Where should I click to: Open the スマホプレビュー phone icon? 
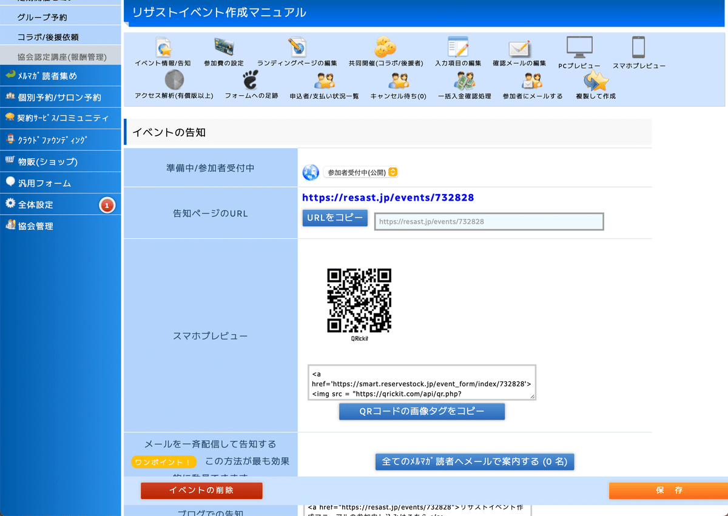(638, 47)
